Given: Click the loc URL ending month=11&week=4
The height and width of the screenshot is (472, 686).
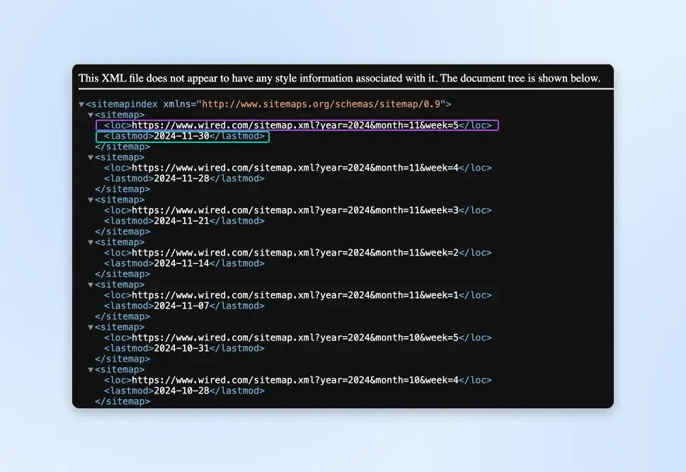Looking at the screenshot, I should click(295, 168).
